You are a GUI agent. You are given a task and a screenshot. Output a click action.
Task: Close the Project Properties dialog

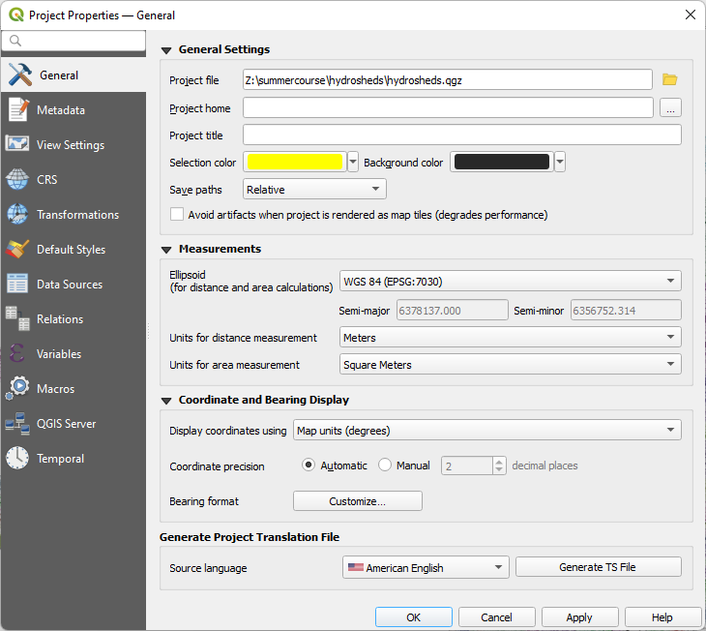coord(691,15)
